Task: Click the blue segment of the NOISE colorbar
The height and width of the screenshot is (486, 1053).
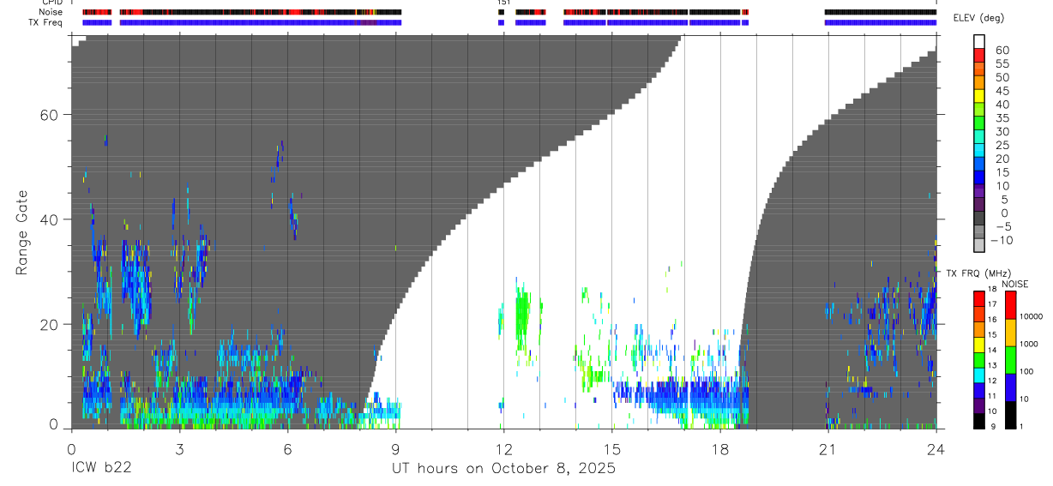Action: (x=1011, y=387)
